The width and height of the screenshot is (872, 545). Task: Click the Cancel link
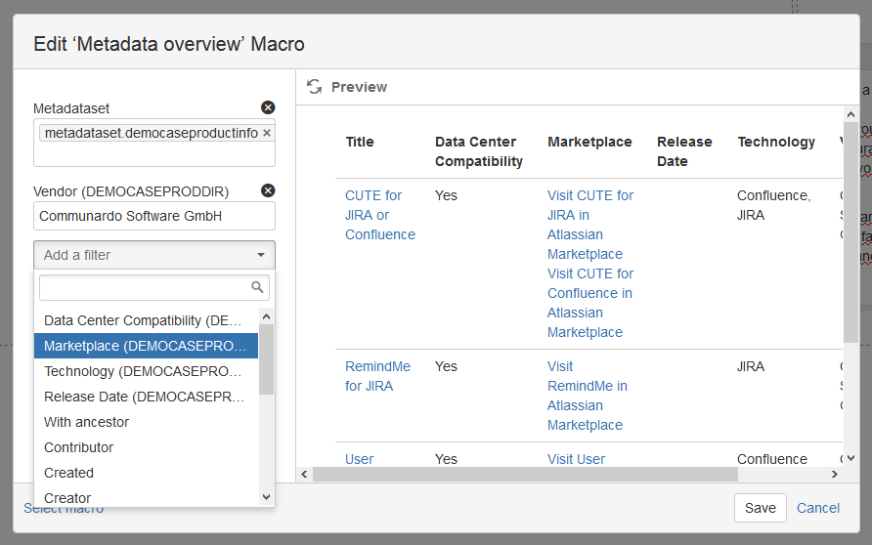click(x=818, y=508)
